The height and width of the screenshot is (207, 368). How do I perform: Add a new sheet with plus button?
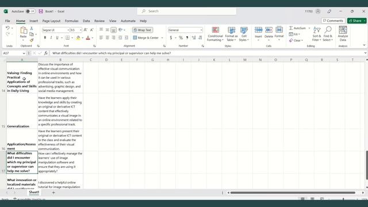tap(53, 193)
